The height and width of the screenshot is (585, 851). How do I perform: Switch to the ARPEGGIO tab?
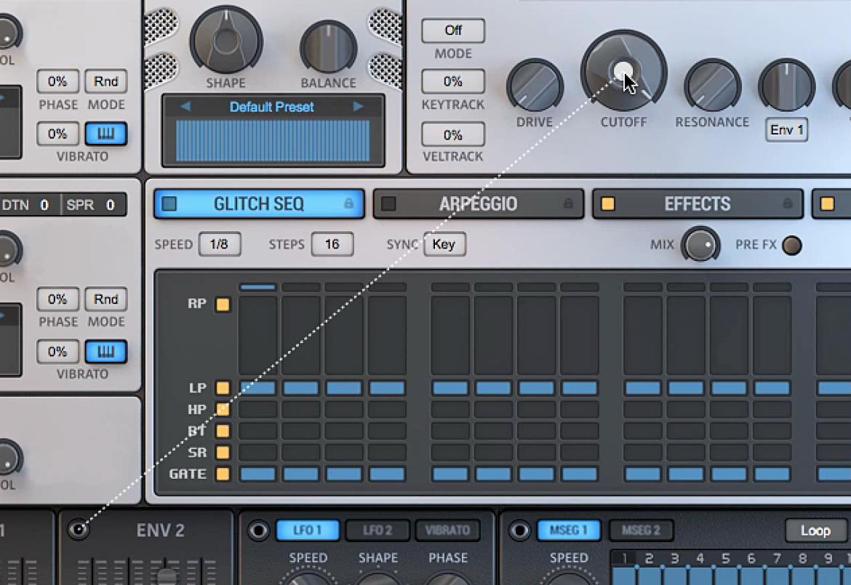tap(478, 204)
